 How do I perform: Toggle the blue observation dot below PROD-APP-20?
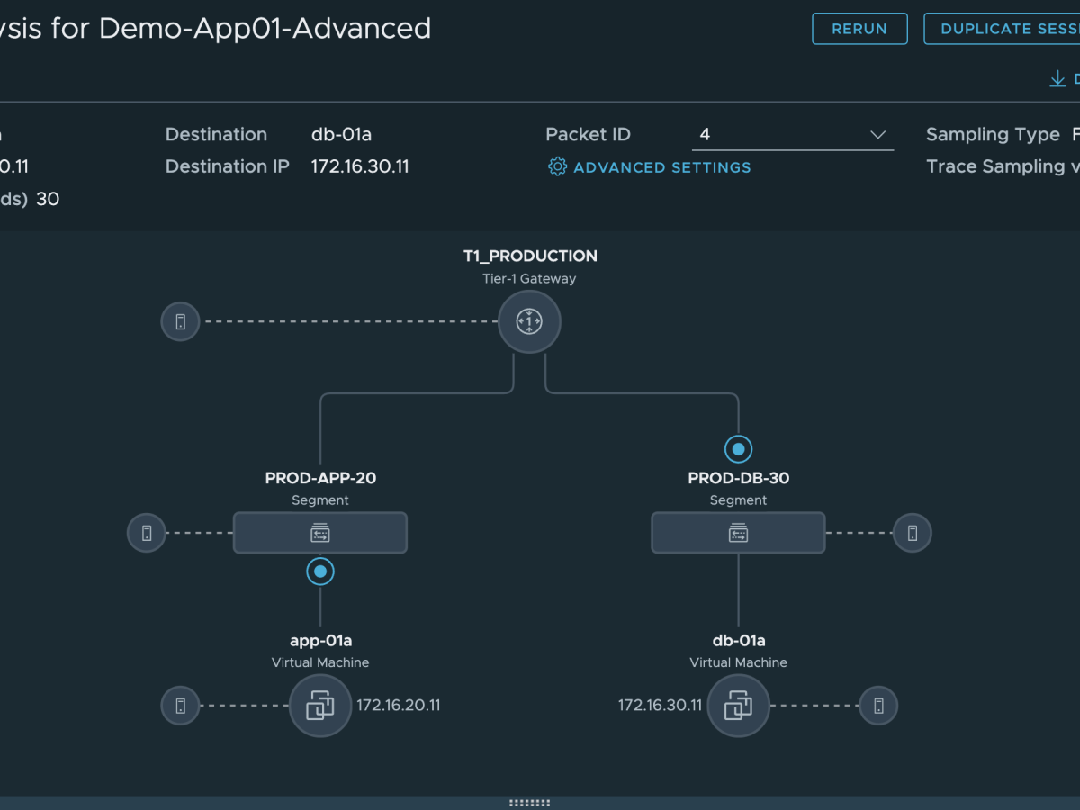[320, 571]
